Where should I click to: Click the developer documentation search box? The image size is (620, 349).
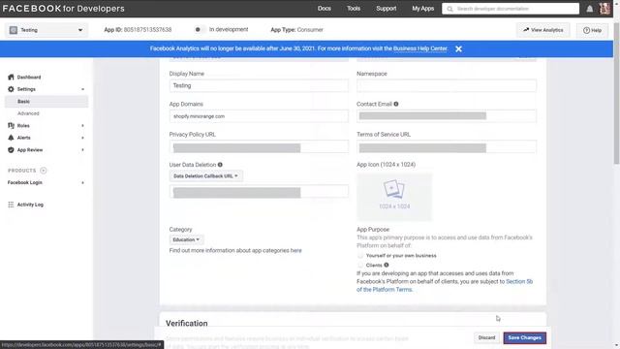(x=511, y=9)
